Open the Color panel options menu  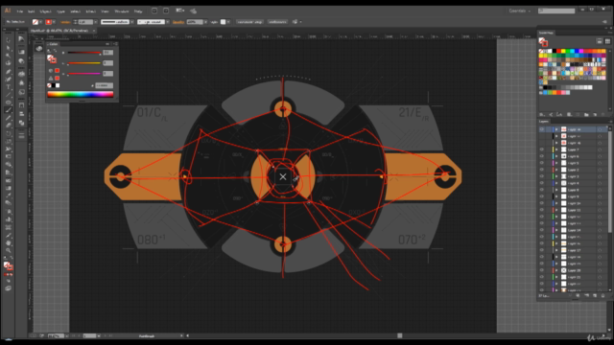click(x=115, y=44)
